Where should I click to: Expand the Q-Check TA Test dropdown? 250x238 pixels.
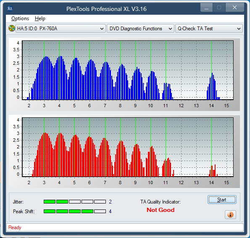point(209,29)
